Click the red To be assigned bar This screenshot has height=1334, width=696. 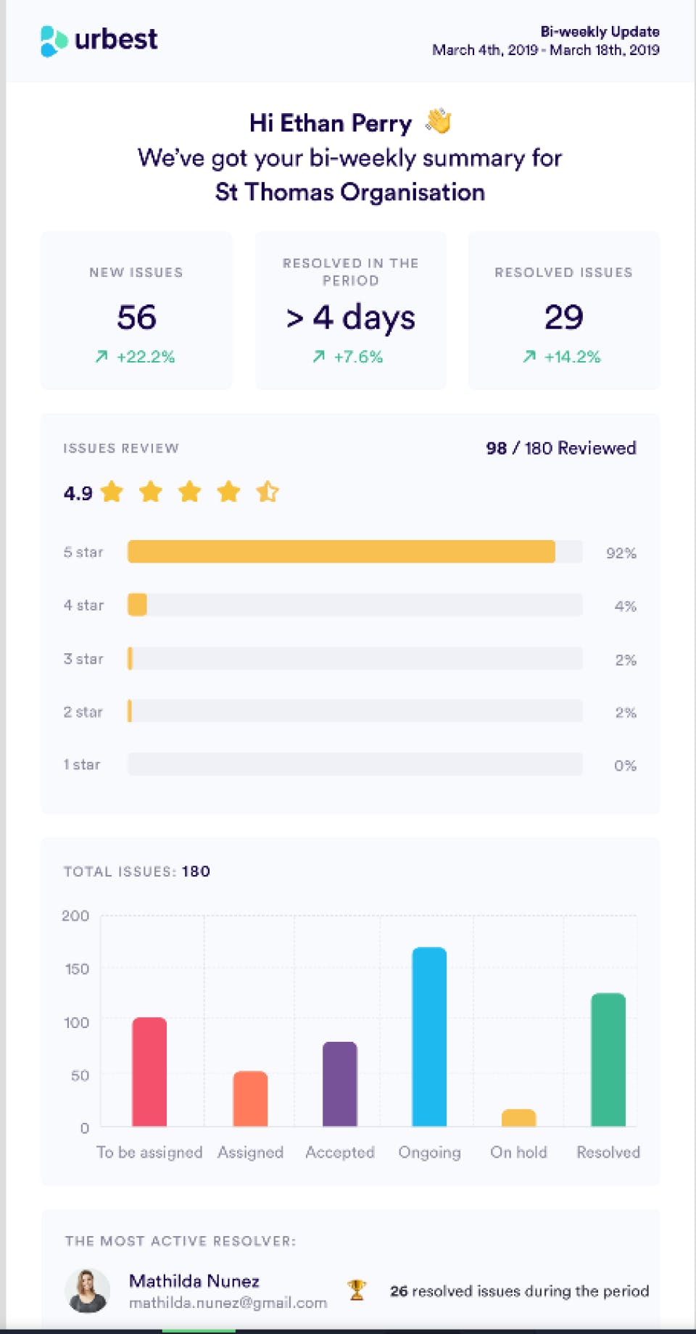coord(149,1072)
